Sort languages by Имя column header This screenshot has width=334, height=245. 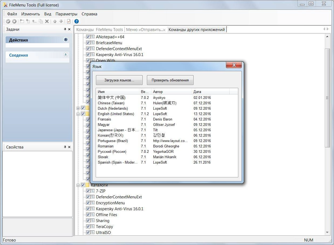pos(118,92)
